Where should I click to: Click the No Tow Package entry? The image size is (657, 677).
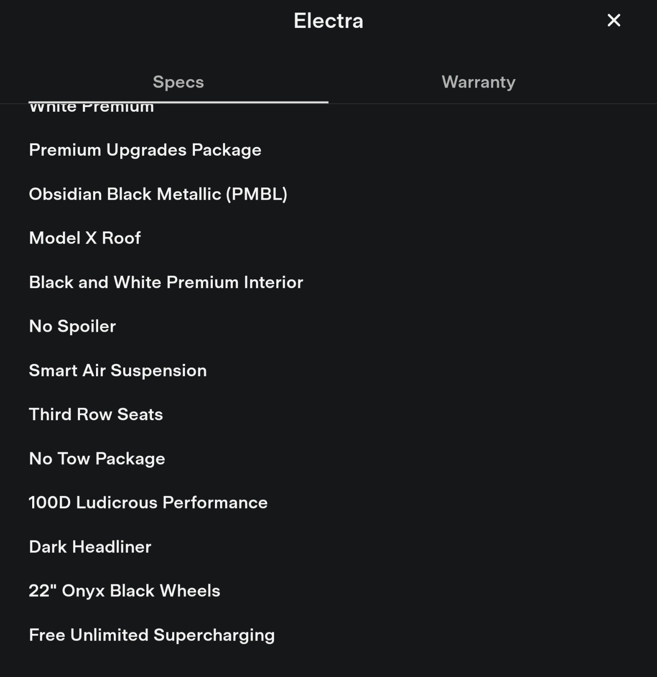point(97,459)
